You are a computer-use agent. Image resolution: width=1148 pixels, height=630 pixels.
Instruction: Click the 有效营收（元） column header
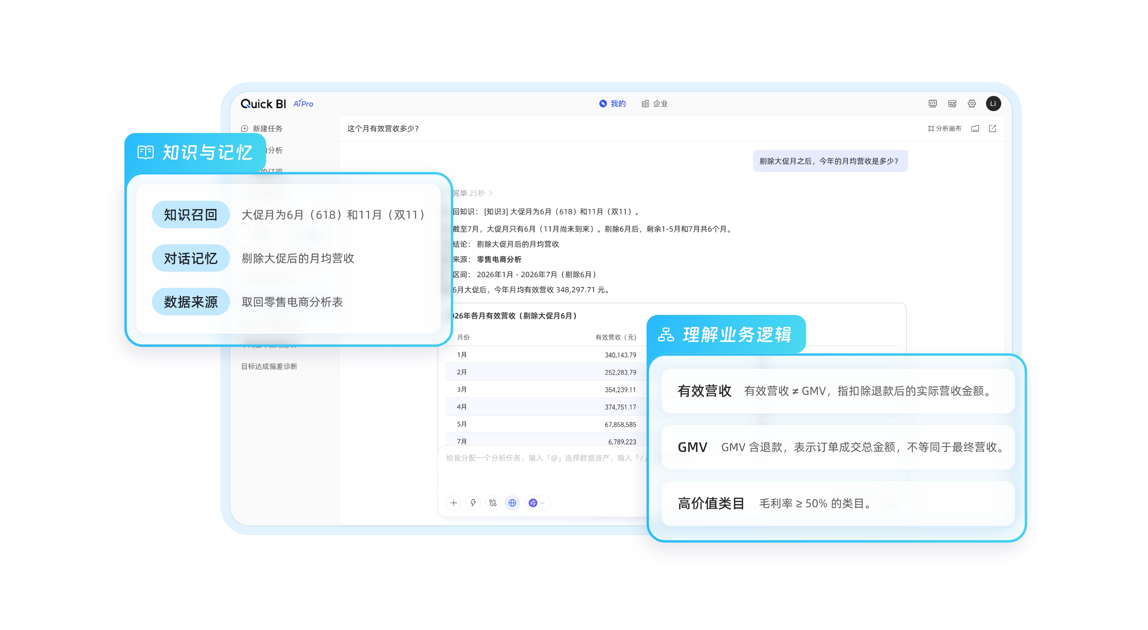[x=615, y=337]
